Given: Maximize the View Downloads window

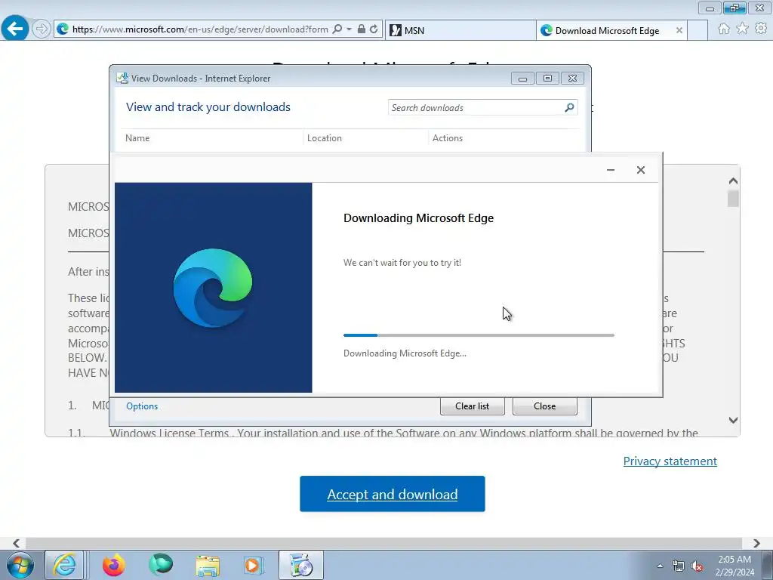Looking at the screenshot, I should tap(547, 79).
